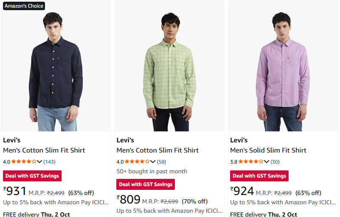Click the ₹924 price of lavender shirt
The image size is (340, 217).
click(x=242, y=191)
